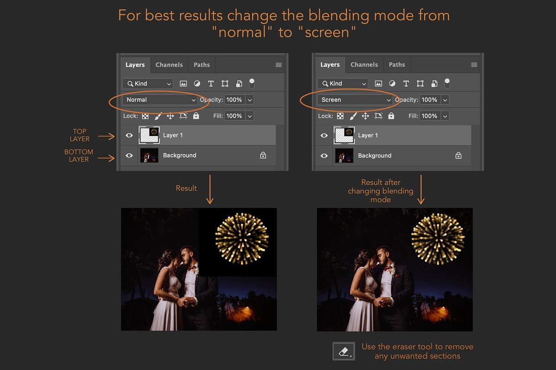
Task: Lock image pixels in the Screen-mode panel
Action: (x=353, y=116)
